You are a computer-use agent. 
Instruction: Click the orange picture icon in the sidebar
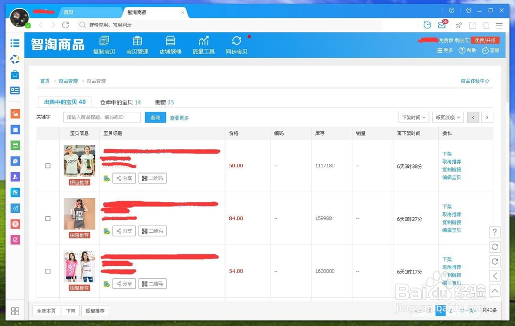[x=15, y=114]
